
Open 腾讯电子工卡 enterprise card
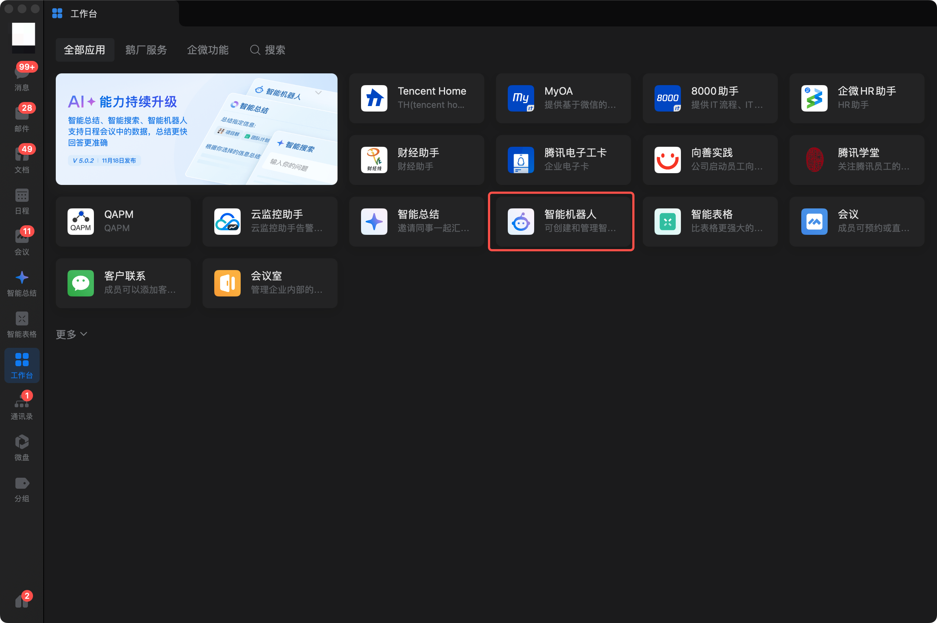(563, 160)
